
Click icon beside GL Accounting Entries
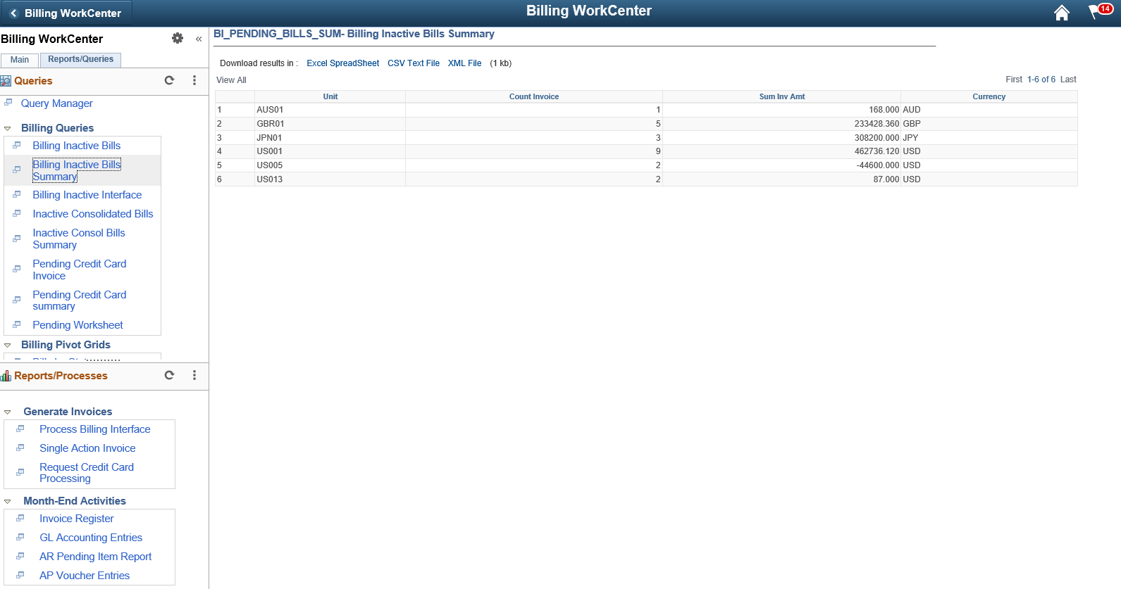point(20,537)
